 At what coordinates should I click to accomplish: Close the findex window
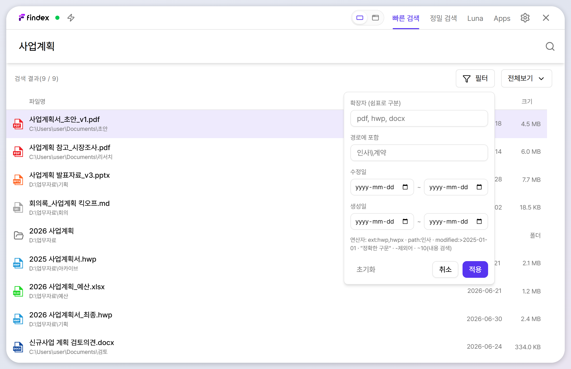coord(546,18)
